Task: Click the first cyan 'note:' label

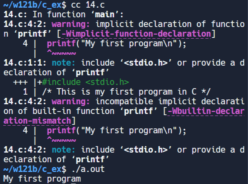Action: click(x=64, y=63)
